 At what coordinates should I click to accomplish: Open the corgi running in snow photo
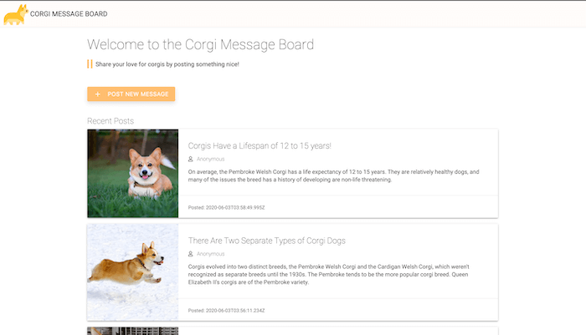pyautogui.click(x=132, y=272)
